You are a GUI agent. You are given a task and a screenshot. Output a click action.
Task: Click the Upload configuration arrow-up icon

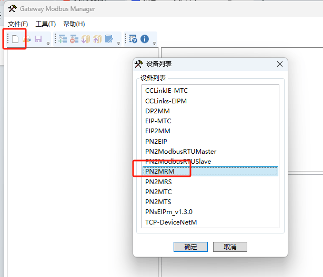tap(97, 39)
